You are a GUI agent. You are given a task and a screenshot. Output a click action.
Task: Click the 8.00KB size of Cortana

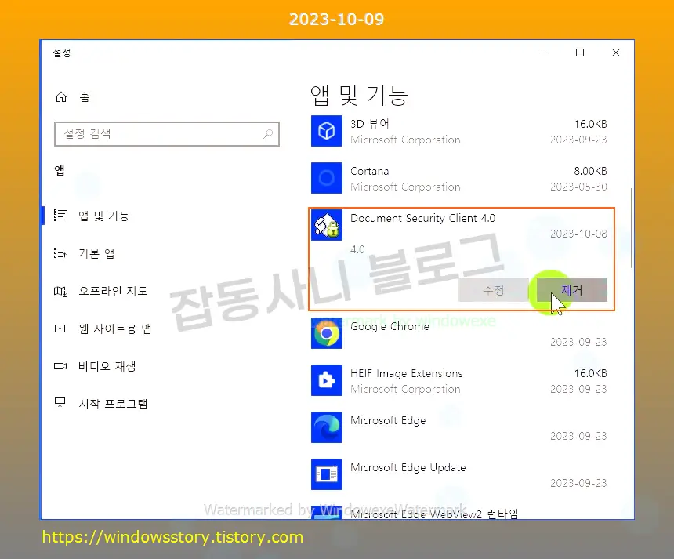pyautogui.click(x=590, y=171)
